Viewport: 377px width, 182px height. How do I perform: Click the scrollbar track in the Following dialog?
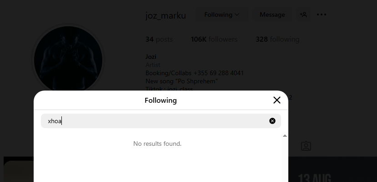click(x=285, y=160)
